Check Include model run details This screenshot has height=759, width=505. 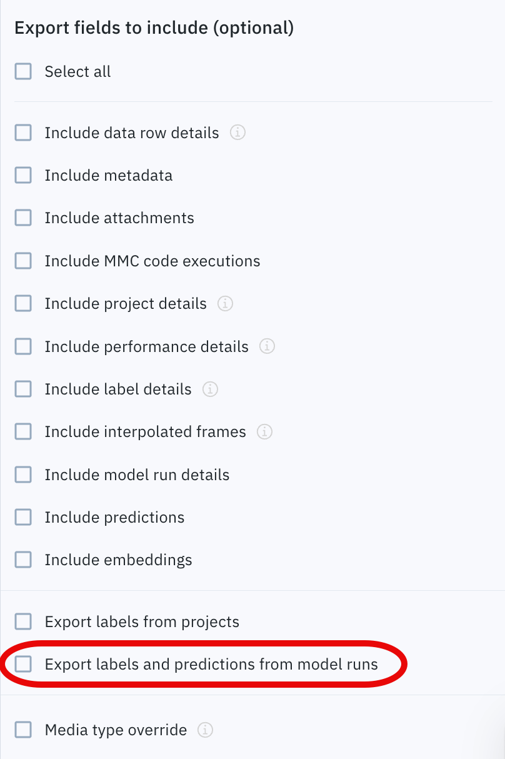click(23, 475)
